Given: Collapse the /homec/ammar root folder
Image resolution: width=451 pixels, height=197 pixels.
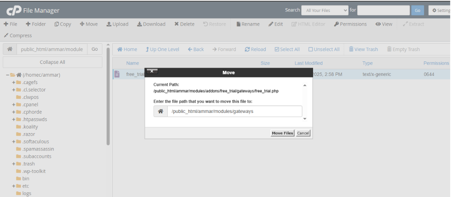Looking at the screenshot, I should coord(7,75).
